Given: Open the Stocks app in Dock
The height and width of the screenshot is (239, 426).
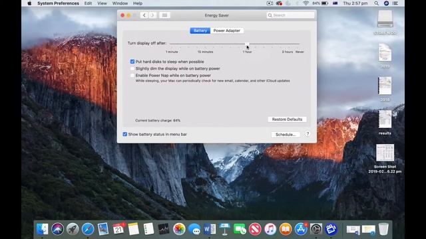Looking at the screenshot, I should 164,229.
